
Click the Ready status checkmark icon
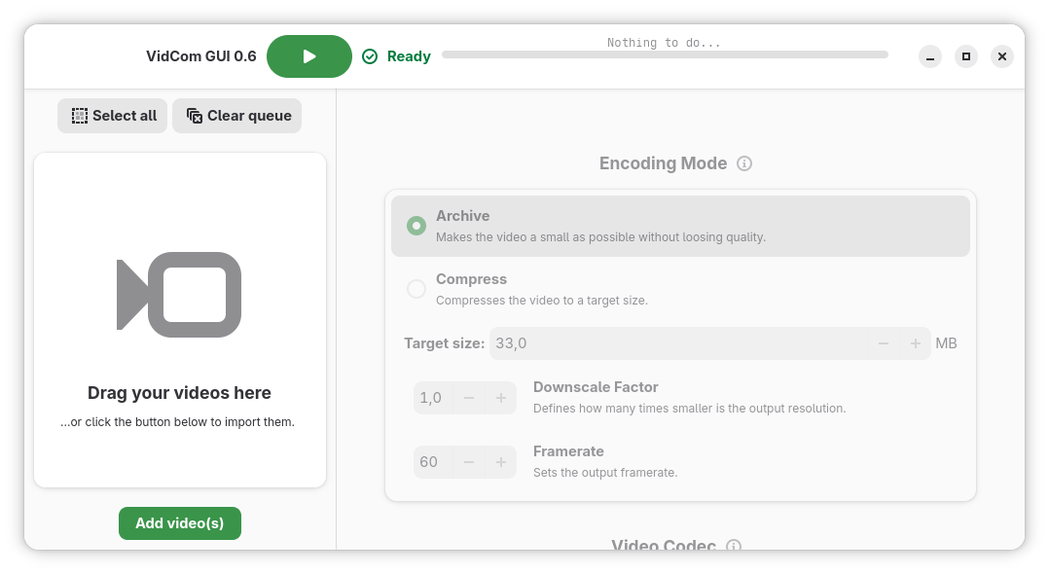[x=370, y=56]
